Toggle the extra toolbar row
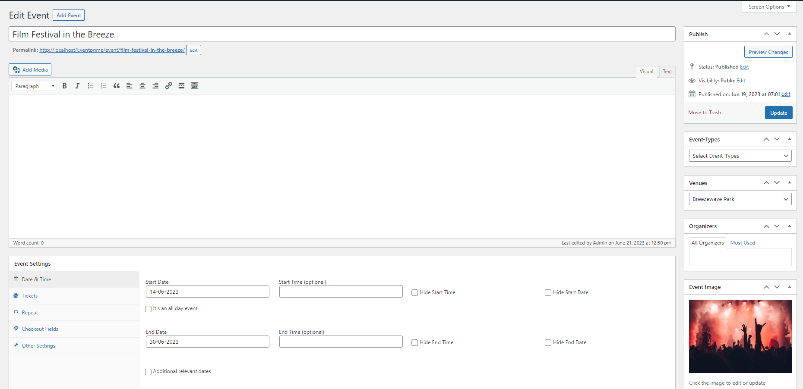803x389 pixels. pos(195,86)
